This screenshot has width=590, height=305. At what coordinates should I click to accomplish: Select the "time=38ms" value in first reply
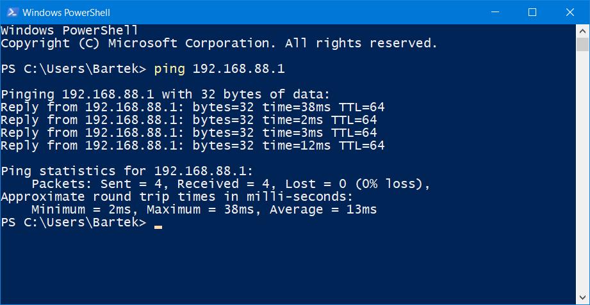[x=297, y=107]
